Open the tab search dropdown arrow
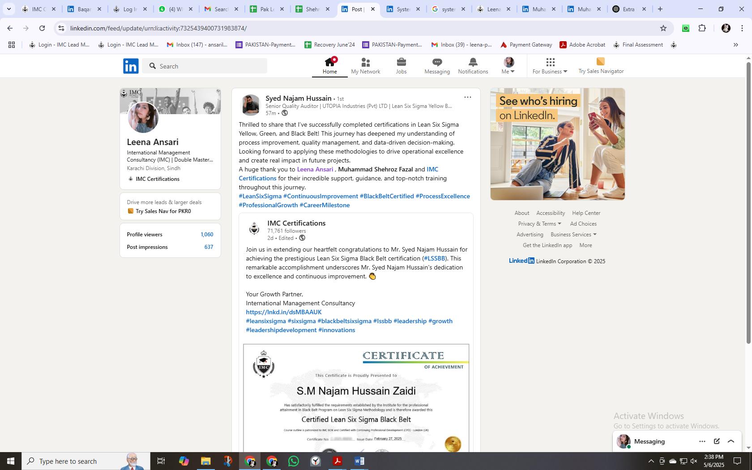The width and height of the screenshot is (752, 470). coord(9,9)
